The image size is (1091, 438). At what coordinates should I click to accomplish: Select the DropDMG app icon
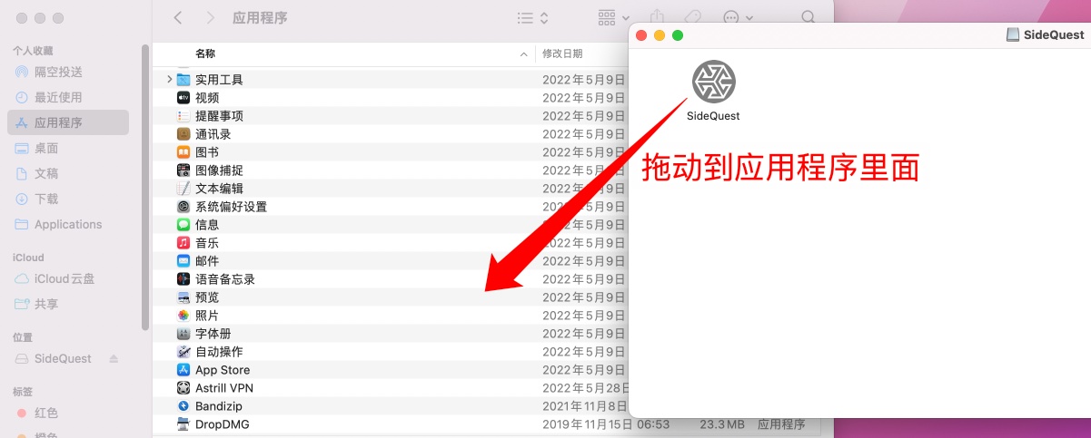pos(183,424)
